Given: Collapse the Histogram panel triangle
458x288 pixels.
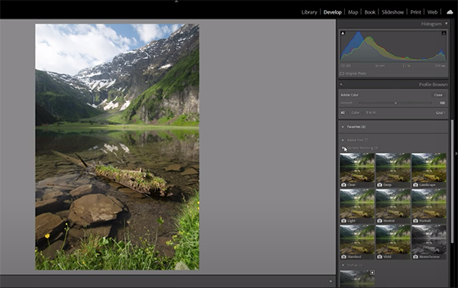Looking at the screenshot, I should click(447, 24).
